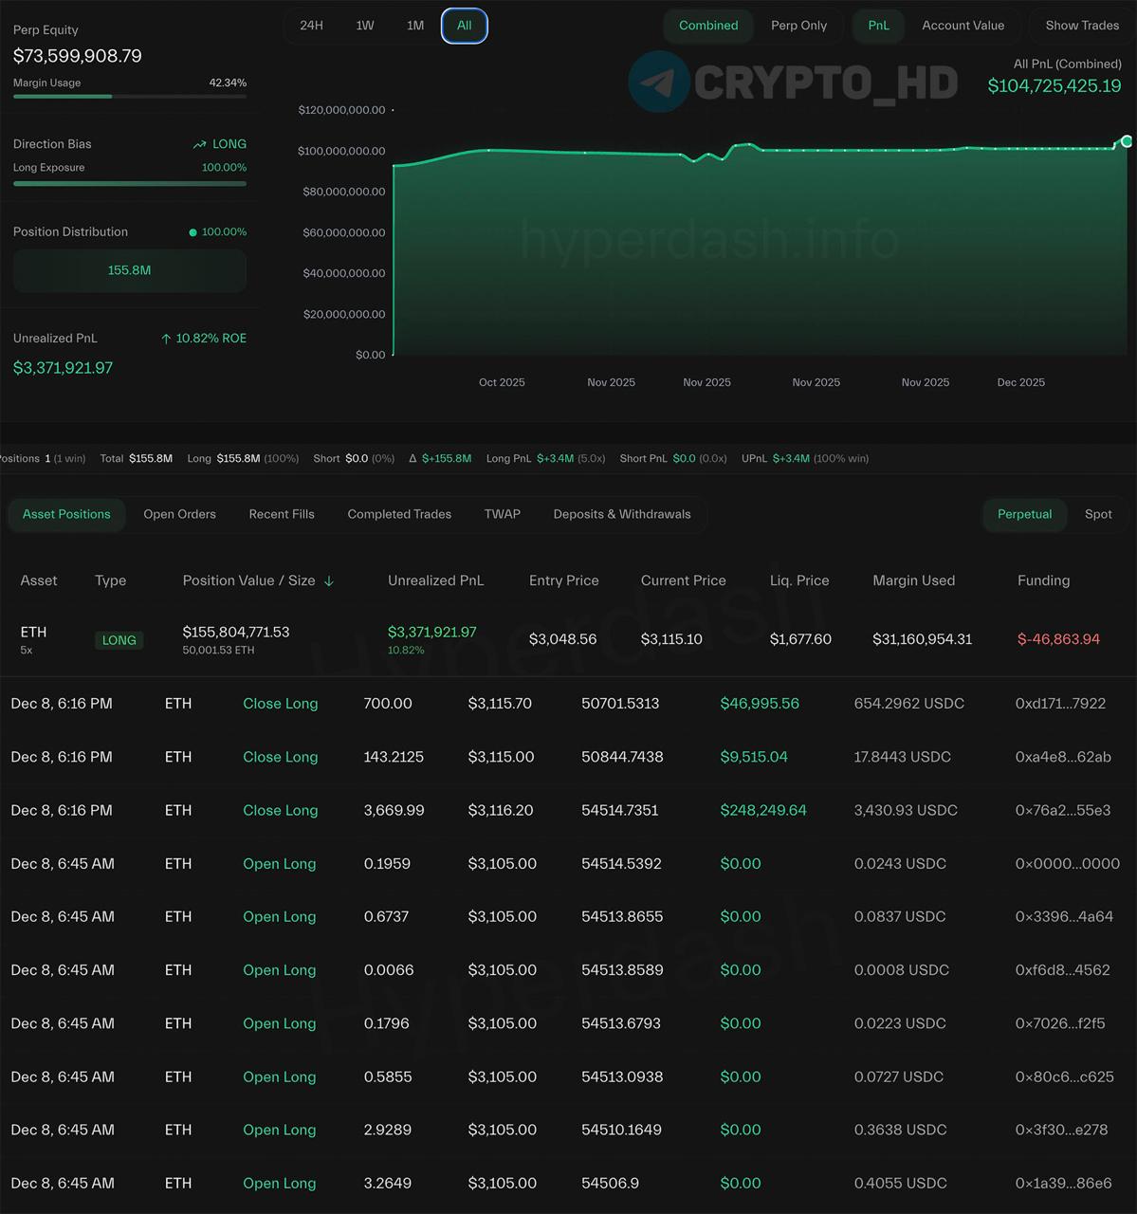Click the sort arrow beside Position Value / Size
Screen dimensions: 1137x1214
[x=329, y=581]
